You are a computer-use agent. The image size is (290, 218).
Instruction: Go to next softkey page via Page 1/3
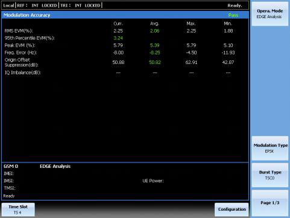(x=270, y=203)
